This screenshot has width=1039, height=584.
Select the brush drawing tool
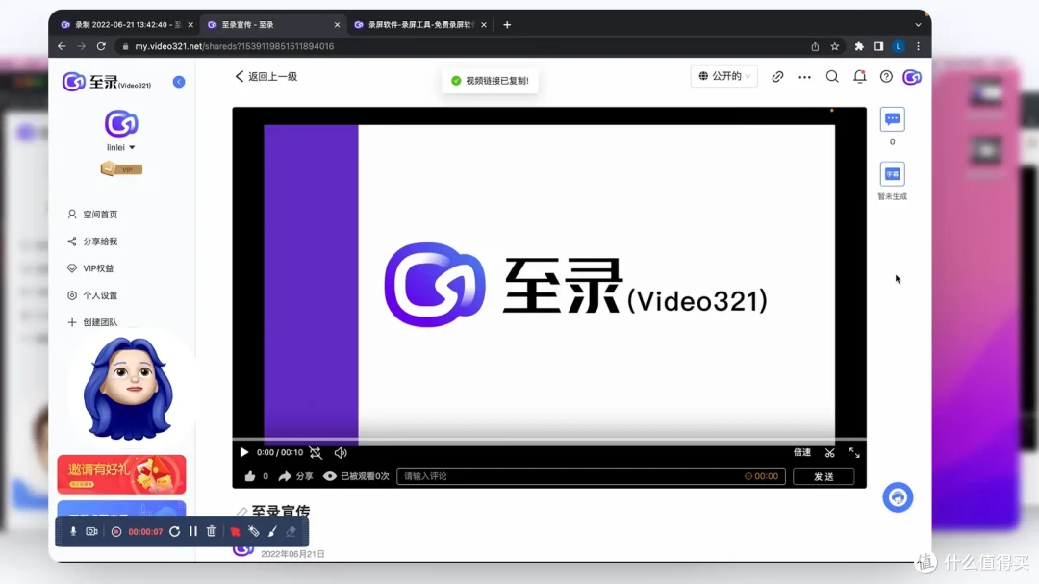pyautogui.click(x=272, y=532)
